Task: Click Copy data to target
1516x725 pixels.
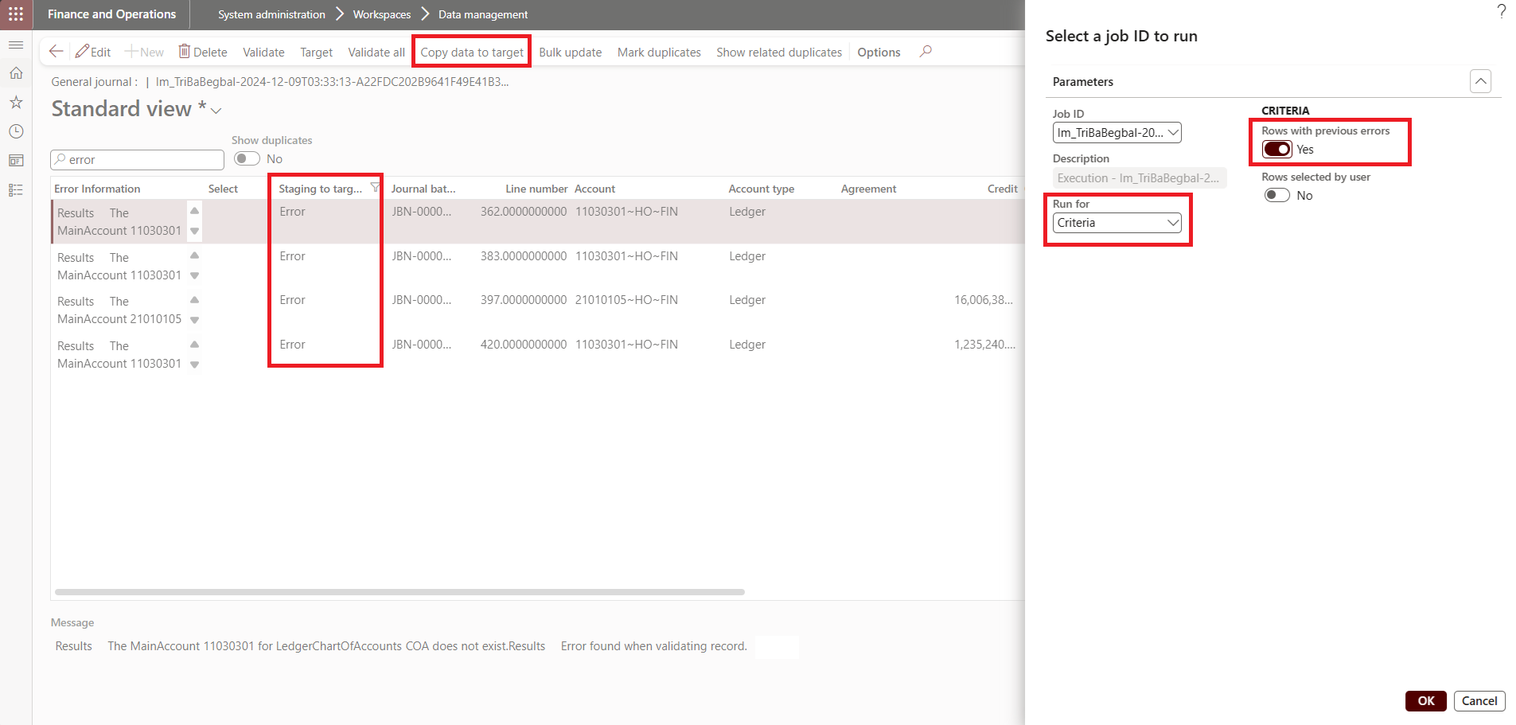Action: click(472, 53)
